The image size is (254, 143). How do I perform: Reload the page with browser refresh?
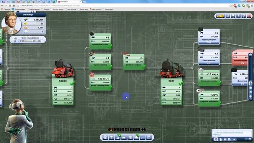pyautogui.click(x=10, y=6)
